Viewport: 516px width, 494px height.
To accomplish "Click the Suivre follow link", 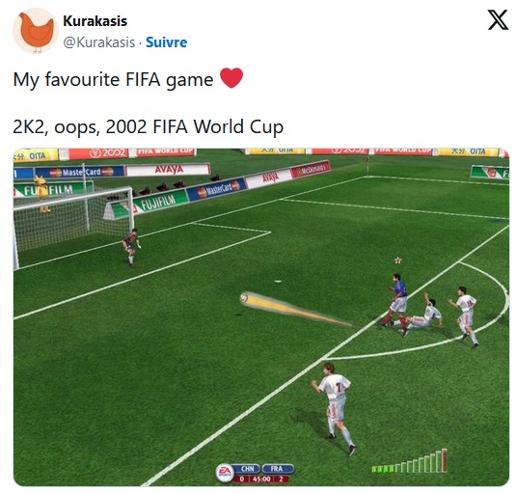I will pyautogui.click(x=166, y=42).
